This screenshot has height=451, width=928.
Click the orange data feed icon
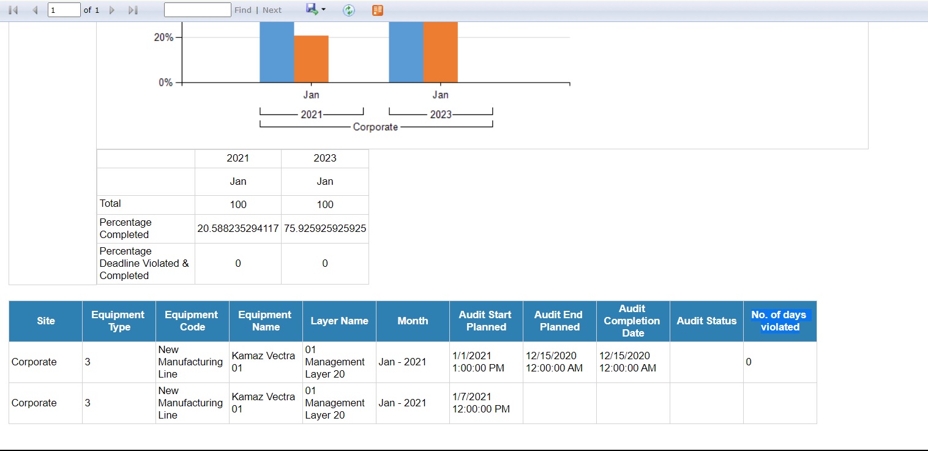pos(378,10)
